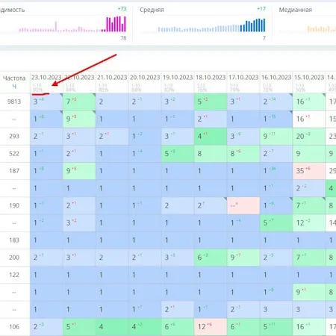Click the pink empty cell under 17.10.2023
The height and width of the screenshot is (336, 336).
pyautogui.click(x=243, y=205)
